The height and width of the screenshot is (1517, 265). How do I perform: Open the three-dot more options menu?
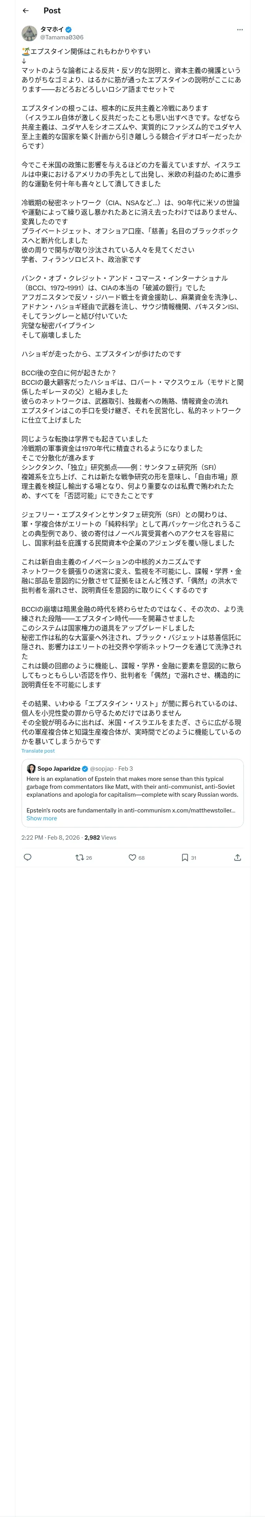pyautogui.click(x=239, y=30)
